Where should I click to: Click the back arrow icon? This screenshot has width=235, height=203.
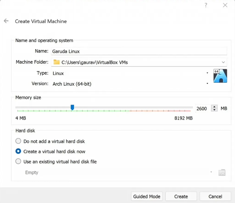6,21
